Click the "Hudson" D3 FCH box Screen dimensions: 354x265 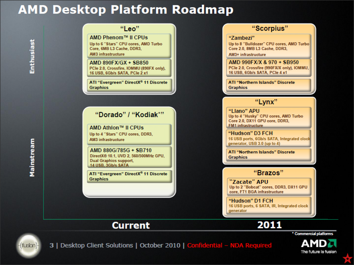(x=269, y=138)
